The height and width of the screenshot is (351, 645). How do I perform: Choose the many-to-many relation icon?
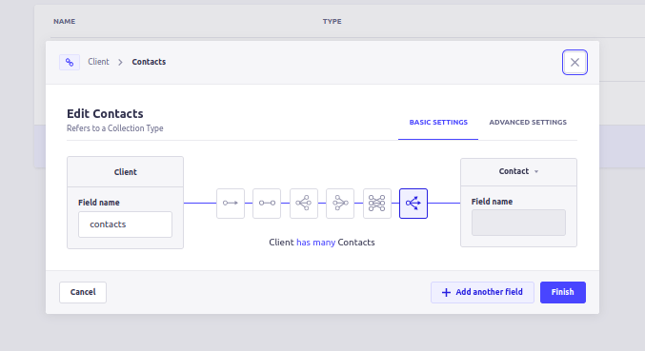pyautogui.click(x=376, y=204)
